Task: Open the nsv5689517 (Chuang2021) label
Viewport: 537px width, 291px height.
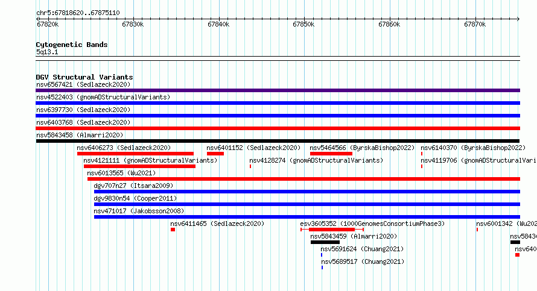Action: click(x=363, y=261)
